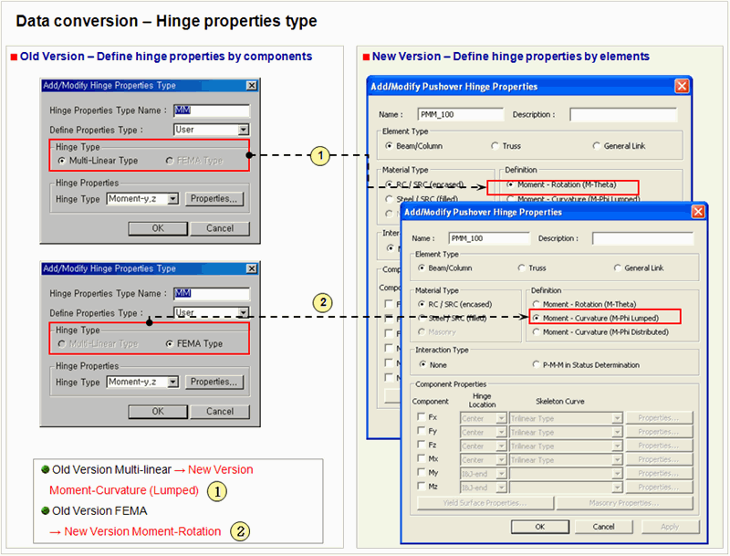Viewport: 730px width, 556px height.
Task: Click Cancel in the bottom Hinge Properties dialog
Action: tap(219, 411)
